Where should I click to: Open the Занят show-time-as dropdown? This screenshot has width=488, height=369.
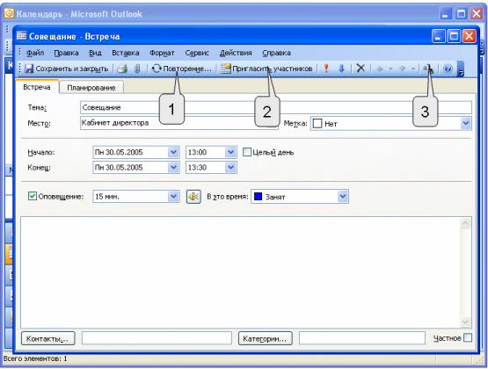(x=342, y=197)
